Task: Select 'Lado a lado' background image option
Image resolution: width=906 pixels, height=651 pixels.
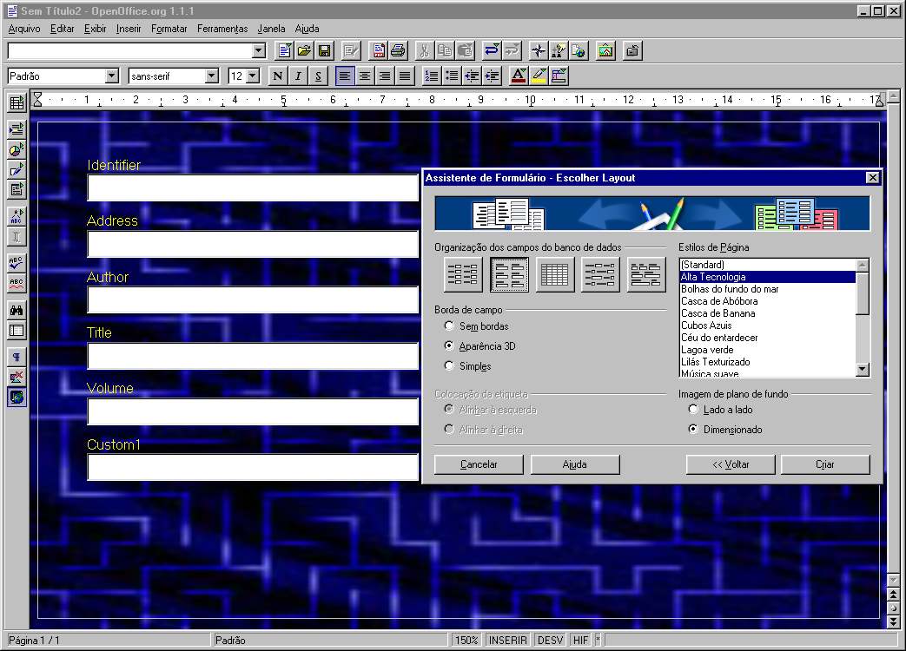Action: [x=693, y=410]
